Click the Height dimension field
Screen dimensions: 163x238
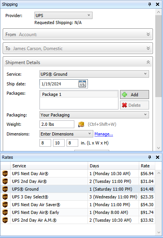[72, 143]
